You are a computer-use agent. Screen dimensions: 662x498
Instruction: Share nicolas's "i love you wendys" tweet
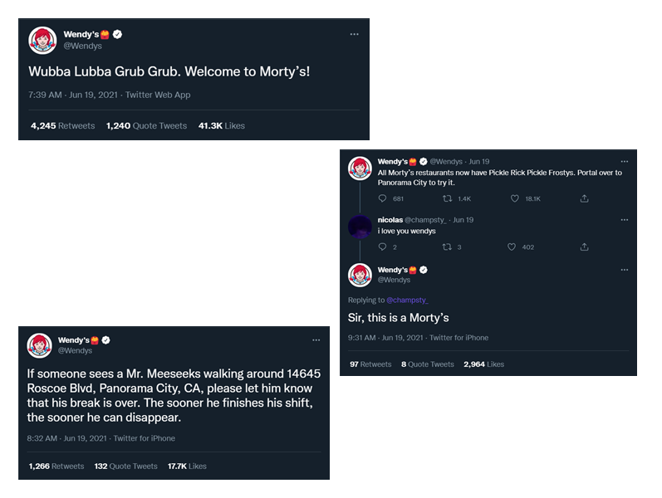point(584,247)
